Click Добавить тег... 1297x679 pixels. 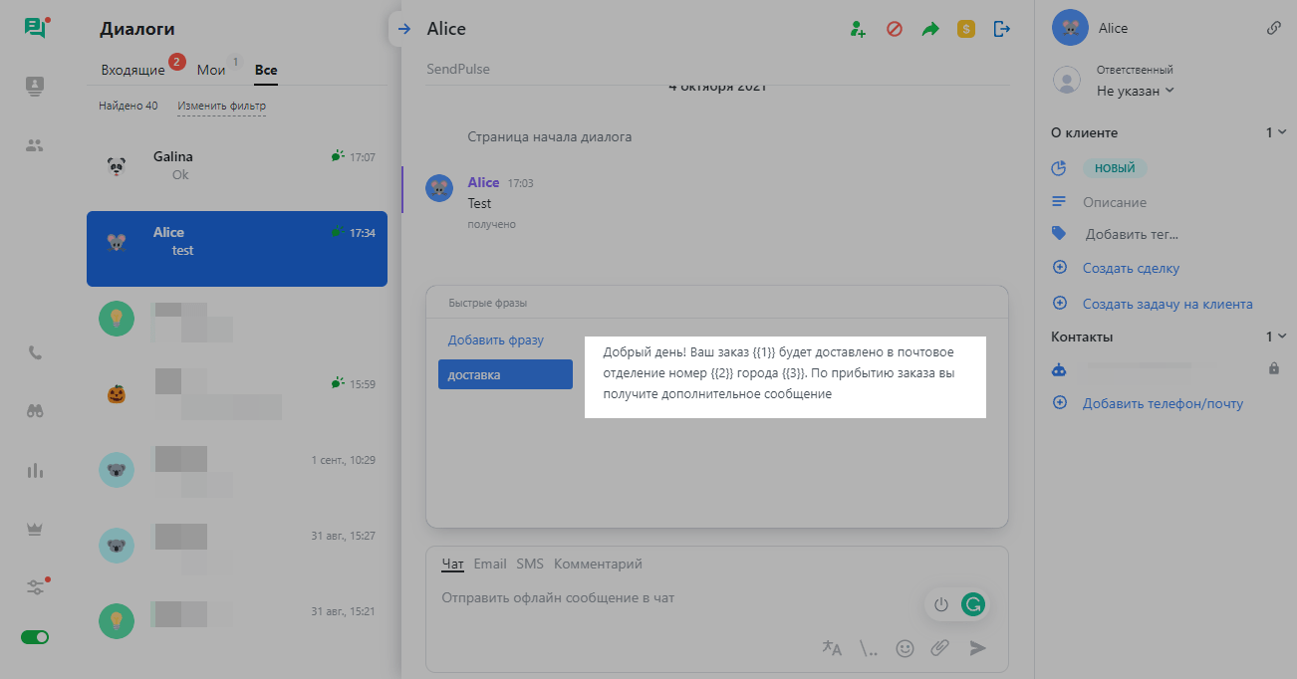[1132, 235]
